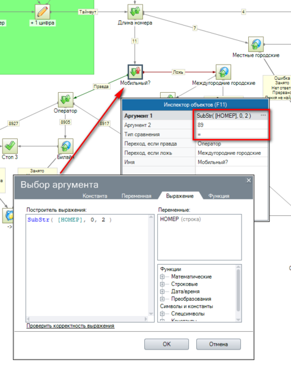Confirm with the OK button
291x366 pixels.
[x=166, y=344]
